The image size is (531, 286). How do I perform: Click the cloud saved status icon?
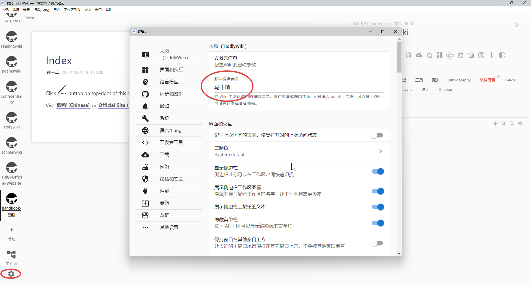[x=419, y=55]
